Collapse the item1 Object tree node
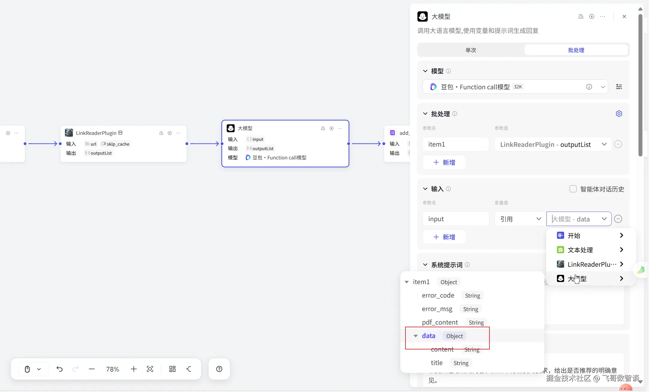 coord(407,282)
